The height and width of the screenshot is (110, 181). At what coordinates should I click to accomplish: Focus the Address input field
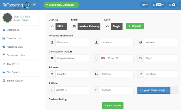click(x=117, y=74)
